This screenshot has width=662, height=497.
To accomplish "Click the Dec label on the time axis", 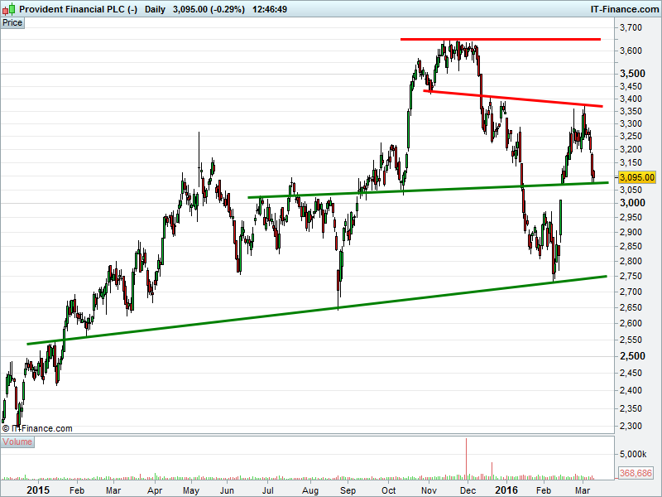I will (x=468, y=490).
